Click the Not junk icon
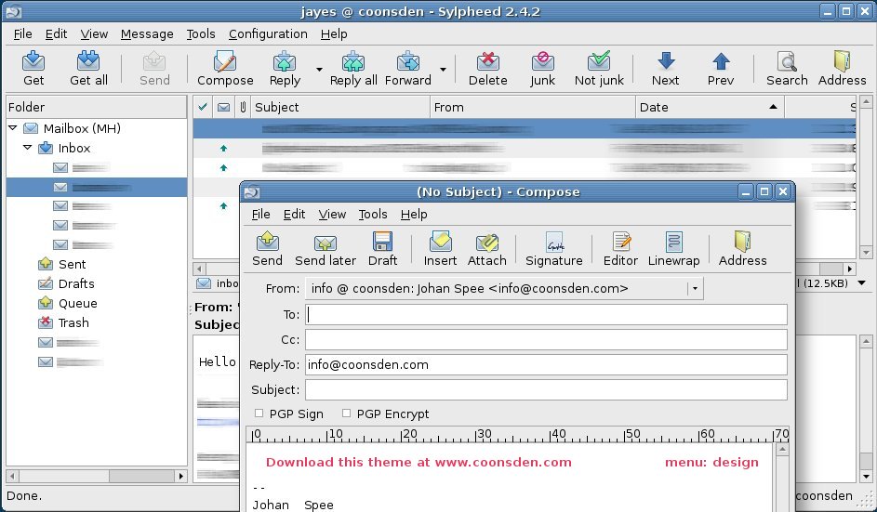 click(599, 61)
